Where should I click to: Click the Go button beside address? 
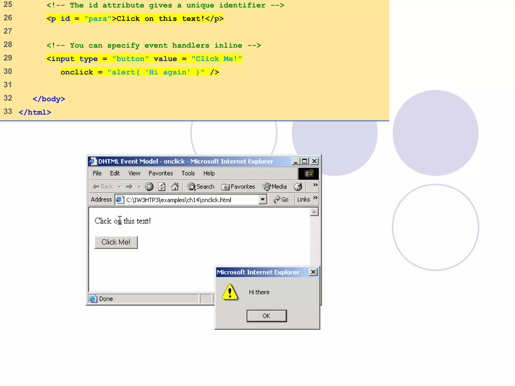click(x=281, y=200)
